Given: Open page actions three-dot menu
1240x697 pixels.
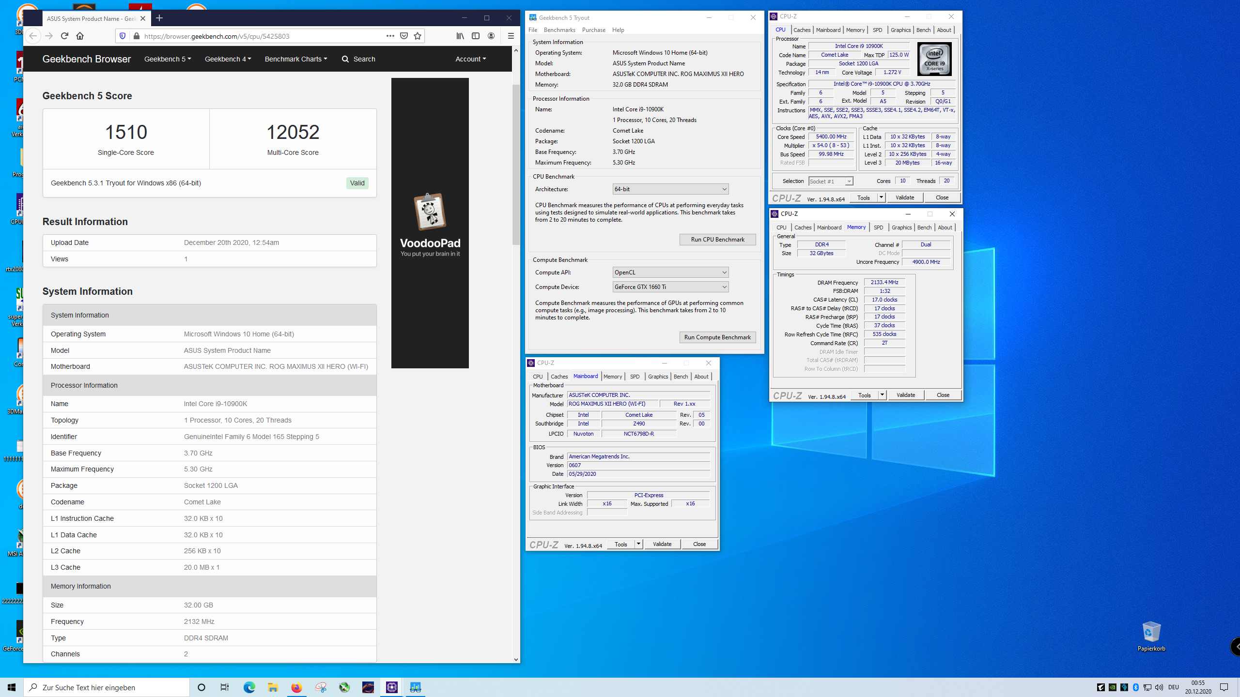Looking at the screenshot, I should (x=390, y=36).
